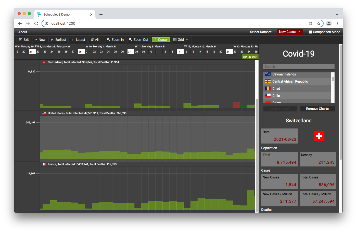Click the Remove Charts button

[x=317, y=109]
